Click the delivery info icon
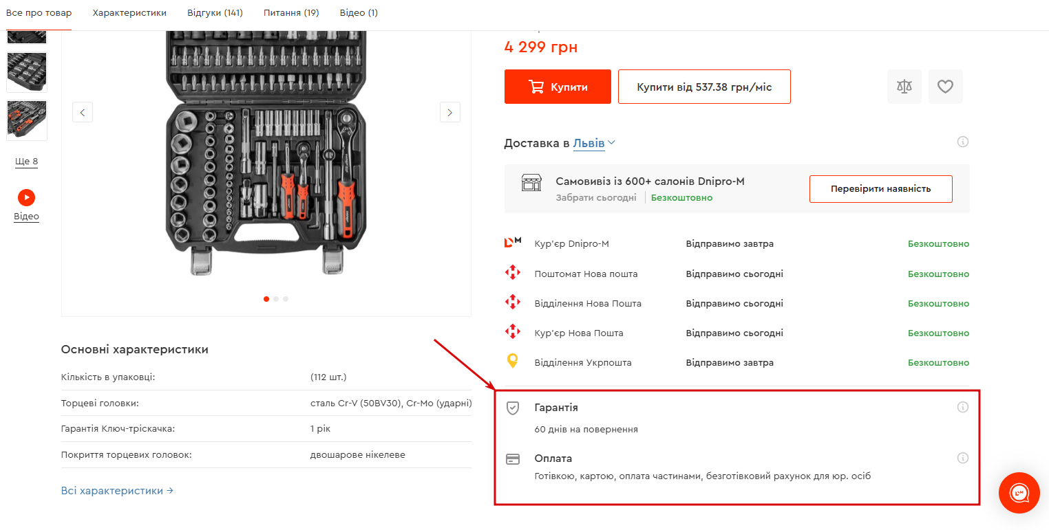 point(963,142)
